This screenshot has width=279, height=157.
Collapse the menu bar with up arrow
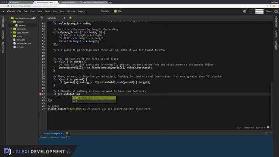(3, 11)
